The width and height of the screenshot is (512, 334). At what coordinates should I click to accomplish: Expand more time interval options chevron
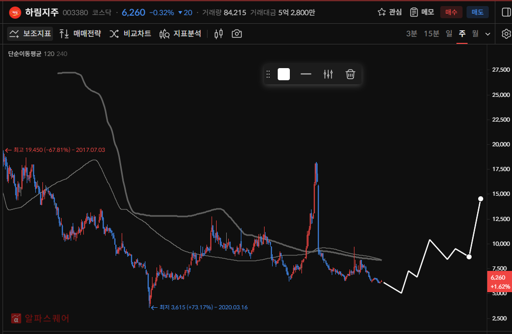point(488,34)
